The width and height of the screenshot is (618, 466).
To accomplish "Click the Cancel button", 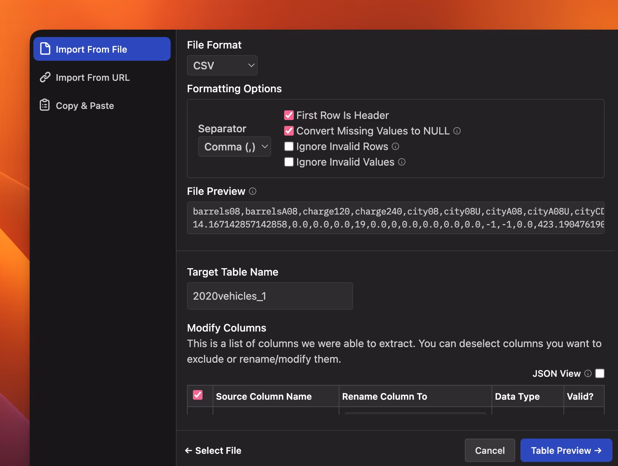I will [490, 450].
